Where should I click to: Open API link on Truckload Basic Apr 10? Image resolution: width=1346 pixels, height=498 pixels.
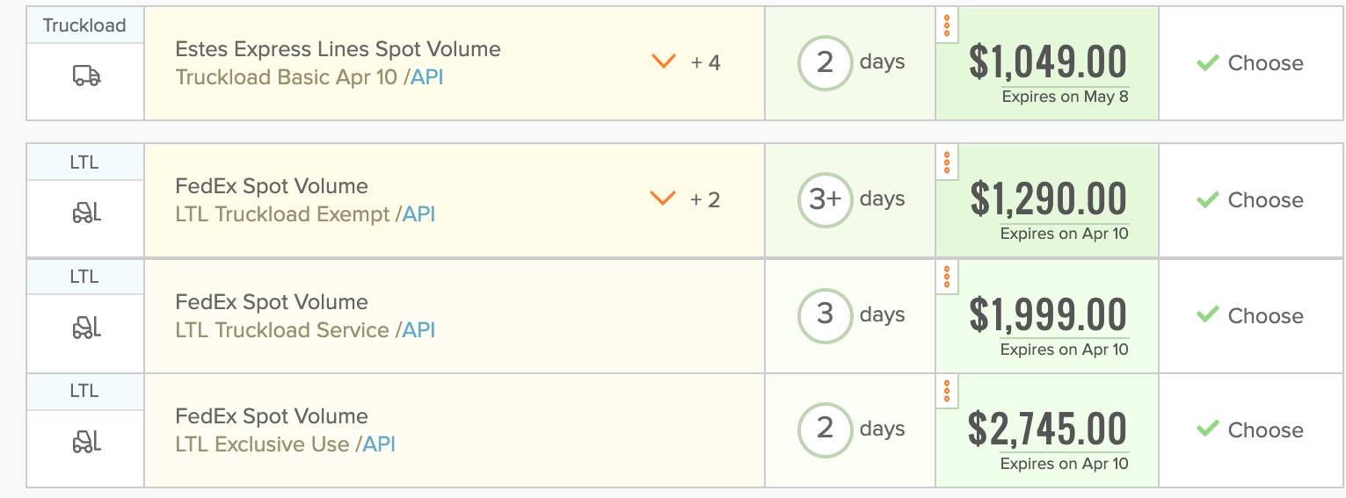pos(427,77)
